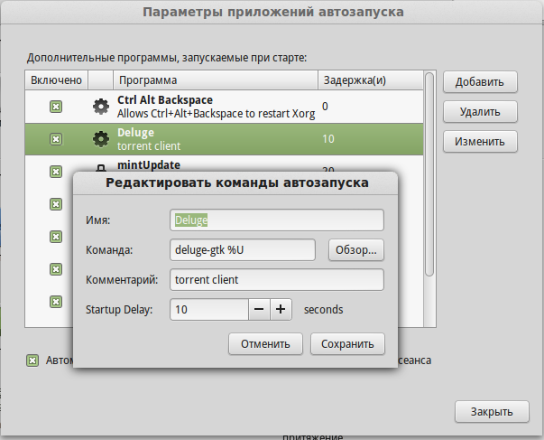544x440 pixels.
Task: Click the Изменить button
Action: (480, 142)
